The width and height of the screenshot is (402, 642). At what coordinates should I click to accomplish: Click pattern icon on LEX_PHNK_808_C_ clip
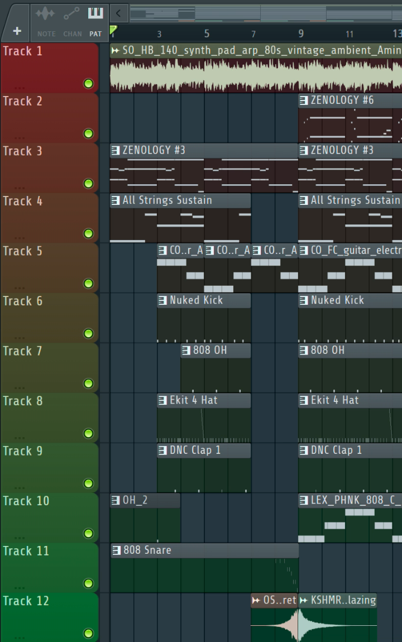(x=304, y=500)
